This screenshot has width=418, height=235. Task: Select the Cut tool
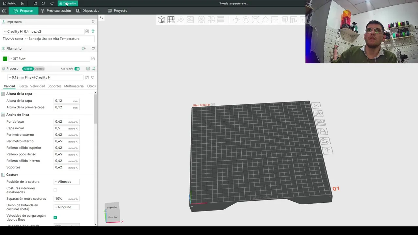pos(275,20)
